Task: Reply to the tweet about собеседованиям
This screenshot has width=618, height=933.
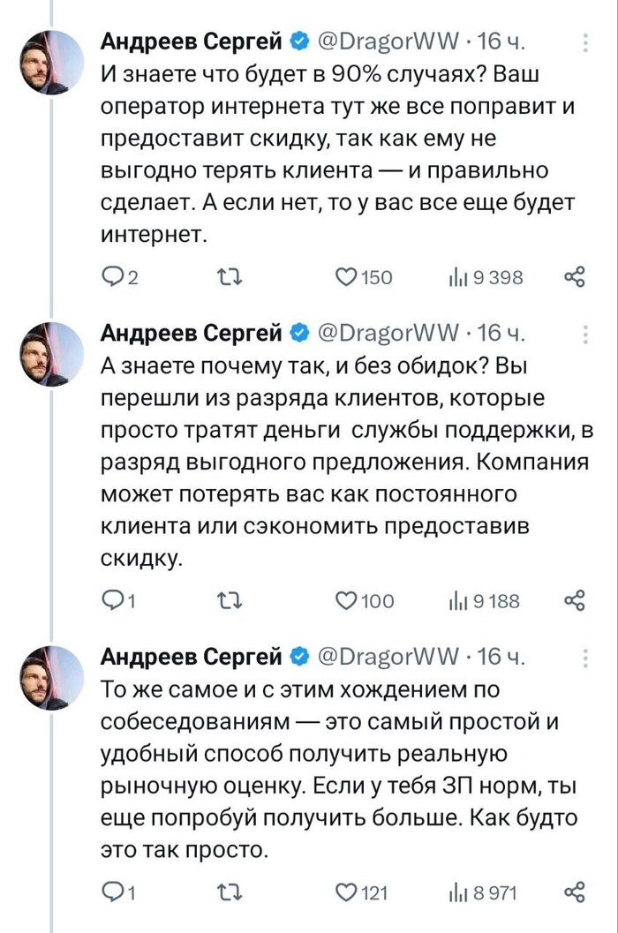Action: (114, 893)
